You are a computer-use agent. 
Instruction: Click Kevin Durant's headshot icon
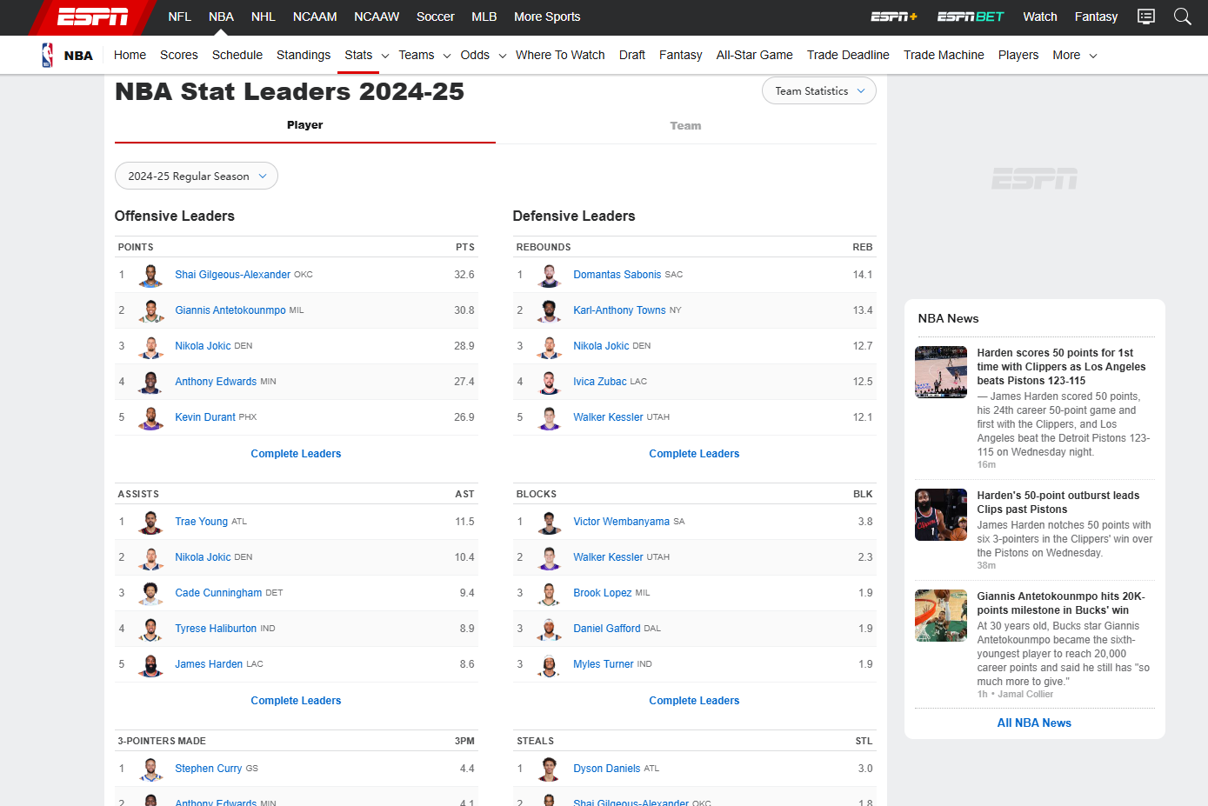[150, 417]
